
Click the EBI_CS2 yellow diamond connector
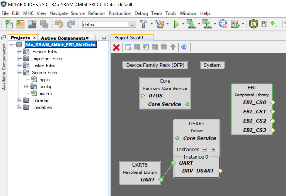point(273,121)
